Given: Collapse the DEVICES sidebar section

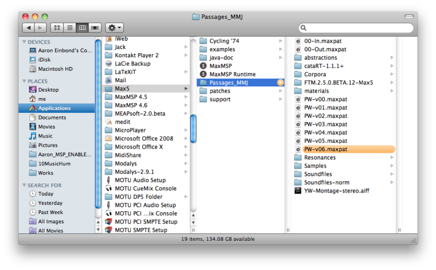Looking at the screenshot, I should [25, 42].
